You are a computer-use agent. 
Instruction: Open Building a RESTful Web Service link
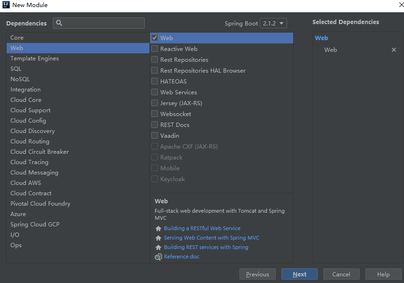(x=202, y=228)
